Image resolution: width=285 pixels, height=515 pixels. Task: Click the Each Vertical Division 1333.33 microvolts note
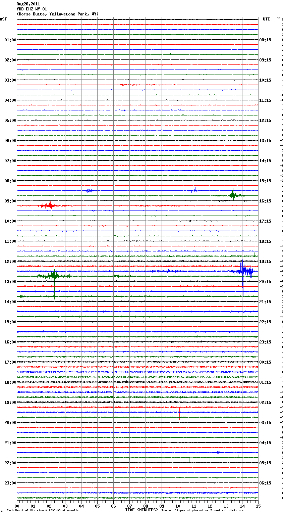[x=43, y=511]
